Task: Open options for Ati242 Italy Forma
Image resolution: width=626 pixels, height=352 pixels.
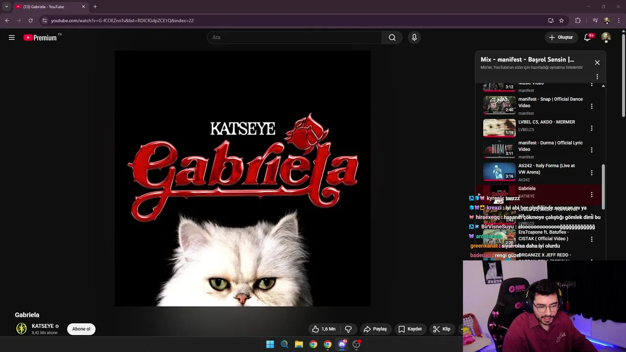Action: point(592,173)
